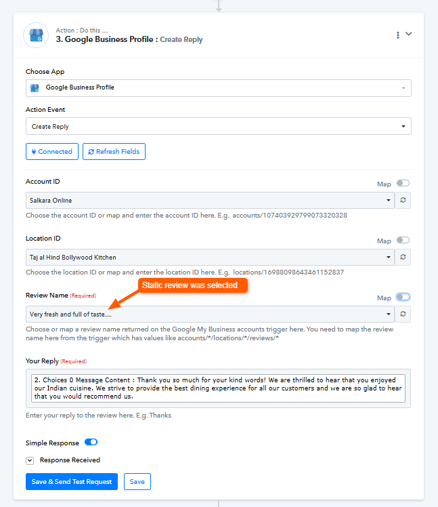438x507 pixels.
Task: Click the Connected button
Action: [52, 152]
